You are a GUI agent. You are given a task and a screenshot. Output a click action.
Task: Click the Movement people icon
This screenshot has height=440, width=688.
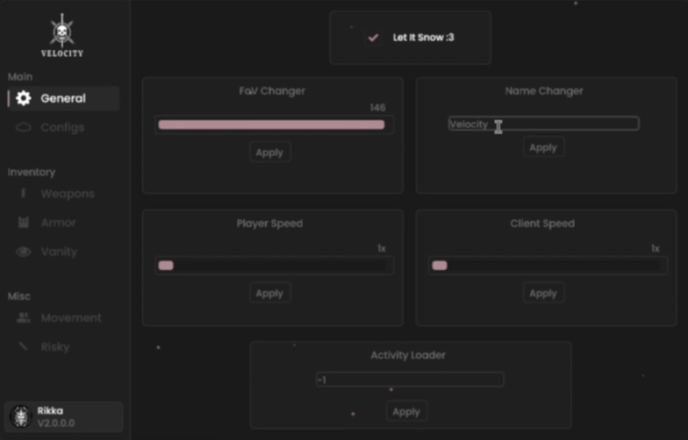[24, 317]
